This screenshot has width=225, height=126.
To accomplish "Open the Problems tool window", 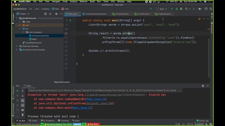I will pos(48,121).
